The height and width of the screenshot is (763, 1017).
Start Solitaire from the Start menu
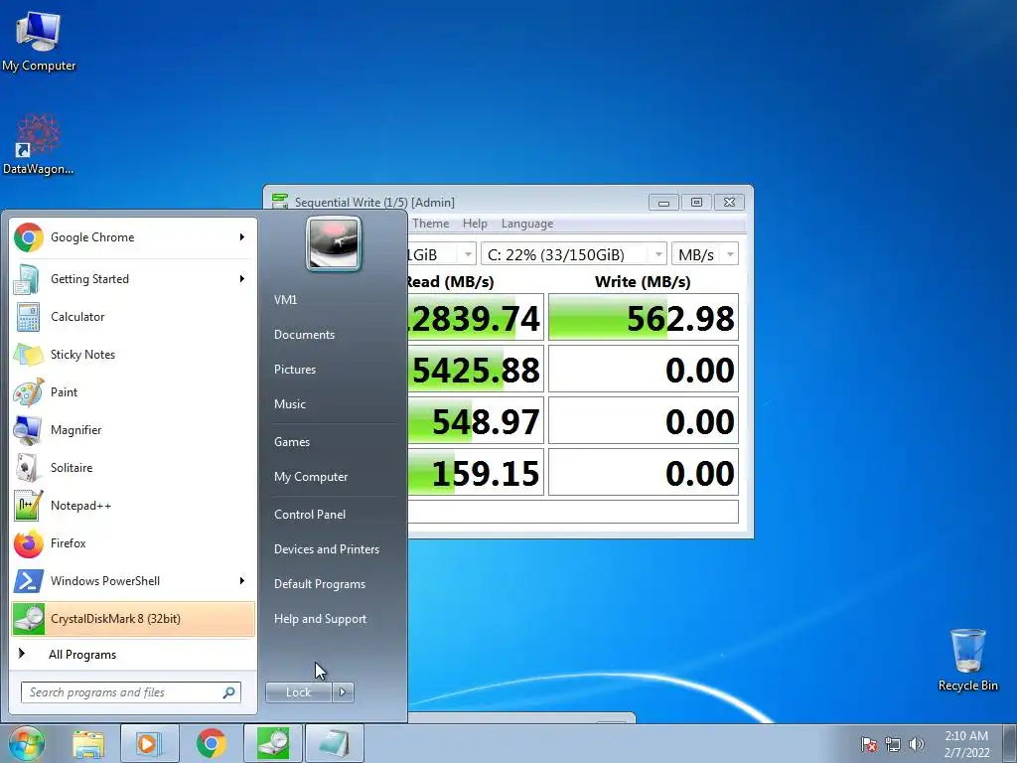pos(133,467)
